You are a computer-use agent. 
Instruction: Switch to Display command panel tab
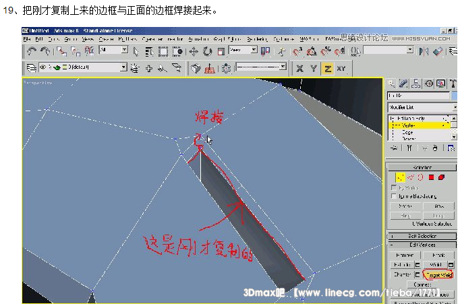click(441, 84)
